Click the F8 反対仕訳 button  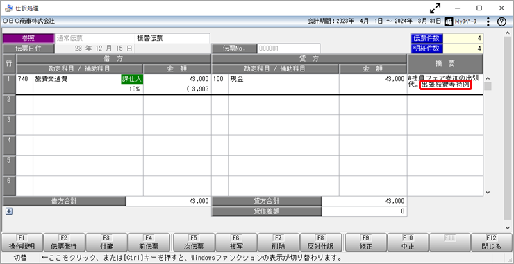pos(321,243)
